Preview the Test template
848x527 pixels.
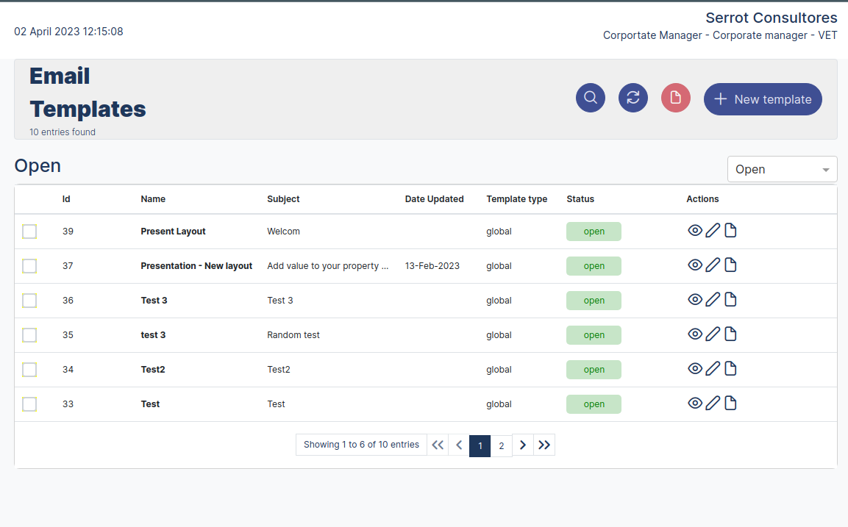coord(695,403)
